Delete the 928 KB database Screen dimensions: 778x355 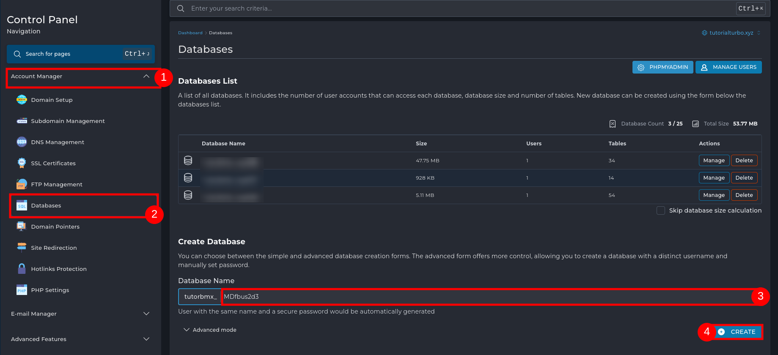click(x=744, y=178)
